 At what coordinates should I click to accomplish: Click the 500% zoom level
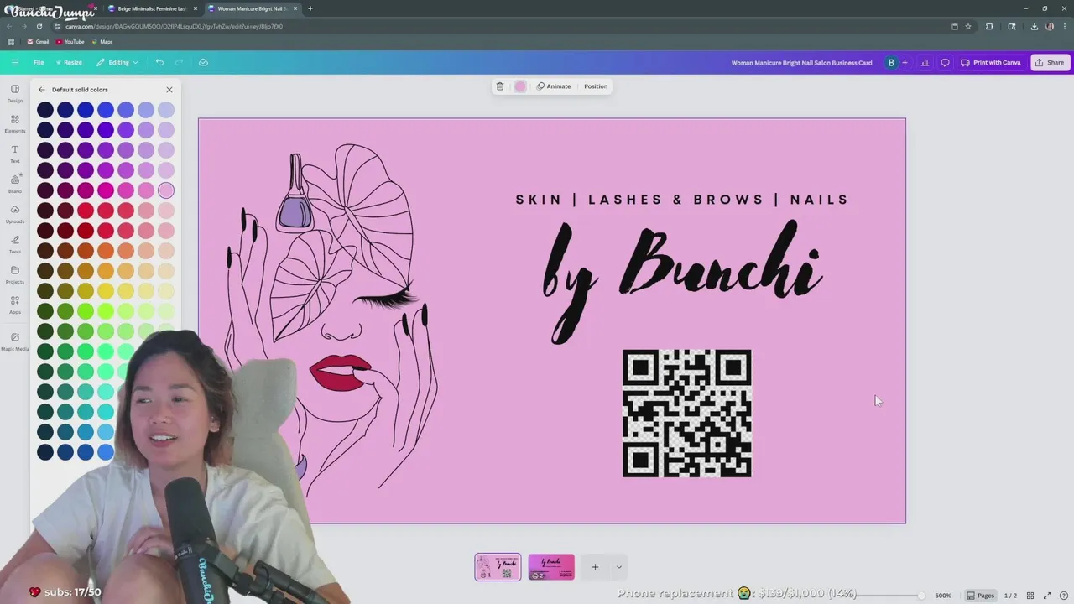[943, 596]
